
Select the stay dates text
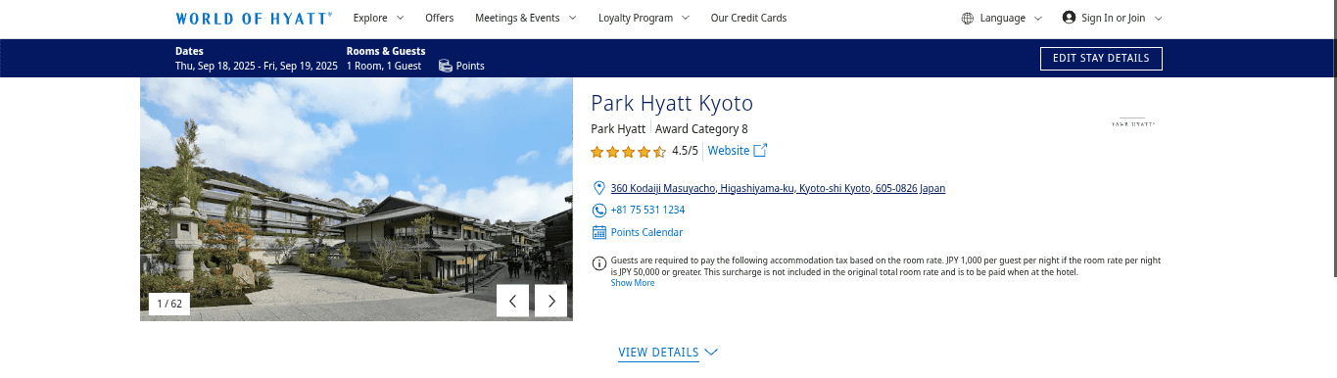[257, 66]
